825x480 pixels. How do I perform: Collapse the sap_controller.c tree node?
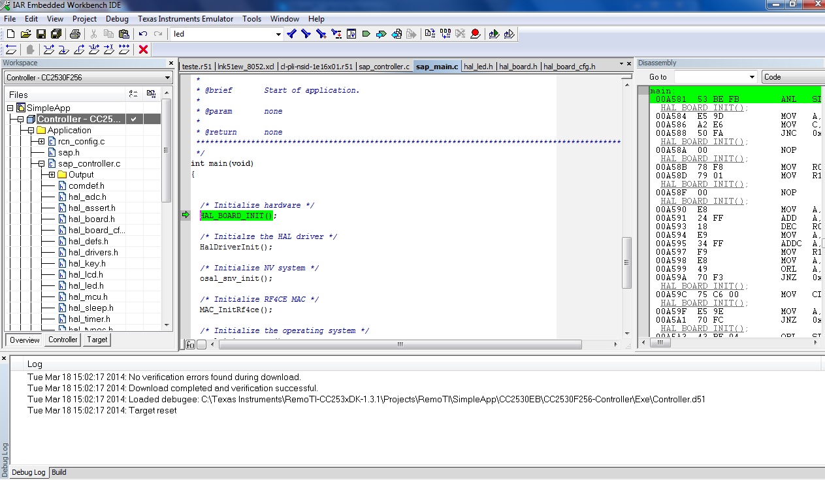point(41,163)
